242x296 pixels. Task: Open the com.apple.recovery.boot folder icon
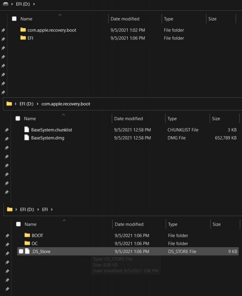23,30
